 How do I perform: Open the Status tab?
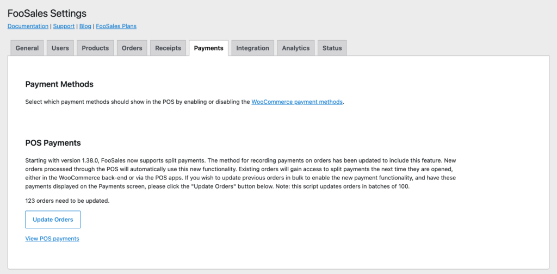pos(332,48)
